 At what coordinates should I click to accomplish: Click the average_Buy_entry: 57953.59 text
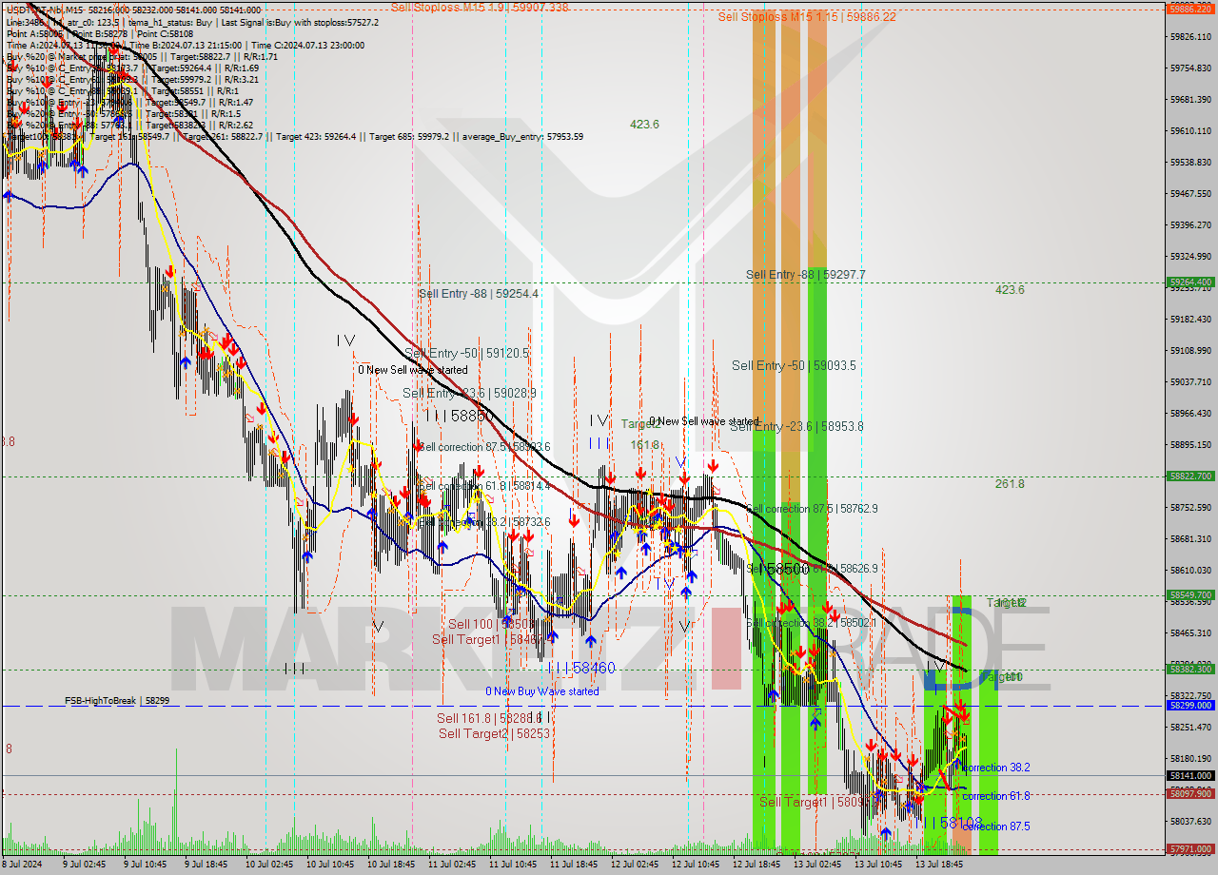coord(523,136)
